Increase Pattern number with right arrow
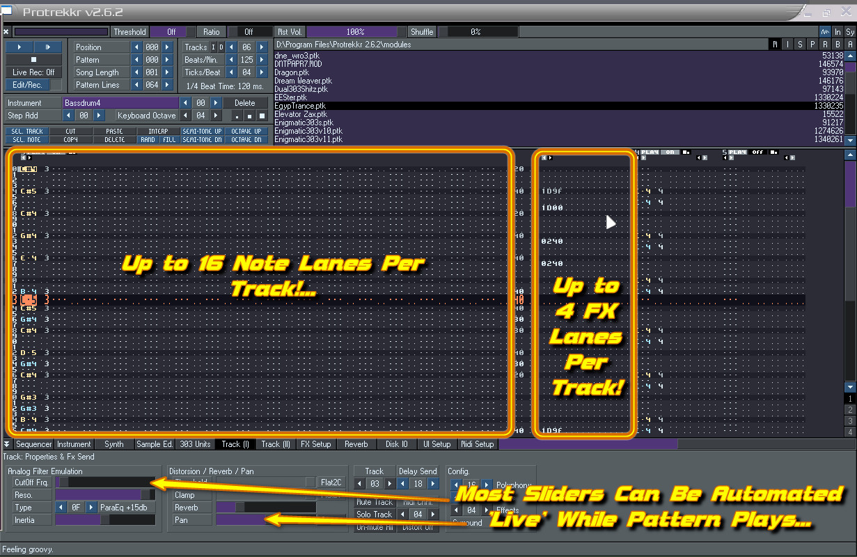 pyautogui.click(x=168, y=60)
